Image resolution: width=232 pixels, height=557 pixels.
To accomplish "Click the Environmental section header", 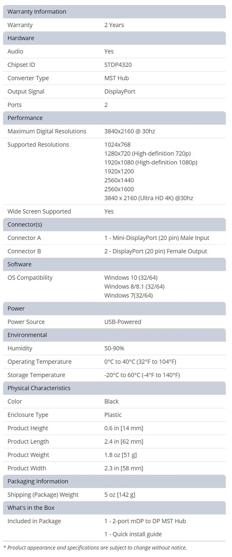I will (x=27, y=335).
